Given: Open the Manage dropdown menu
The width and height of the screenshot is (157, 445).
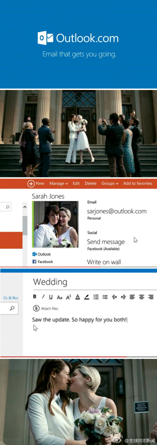Looking at the screenshot, I should coord(59,183).
